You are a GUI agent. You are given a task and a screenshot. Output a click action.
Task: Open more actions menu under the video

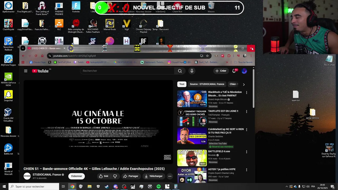tap(170, 176)
